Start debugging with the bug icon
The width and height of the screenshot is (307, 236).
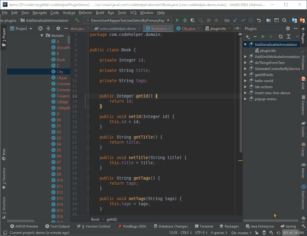pos(185,20)
